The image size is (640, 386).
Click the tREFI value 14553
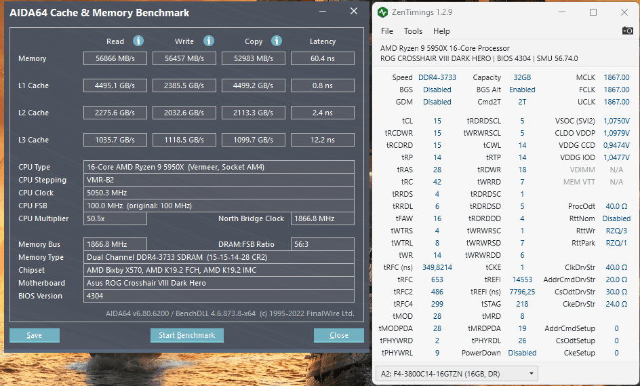coord(522,279)
